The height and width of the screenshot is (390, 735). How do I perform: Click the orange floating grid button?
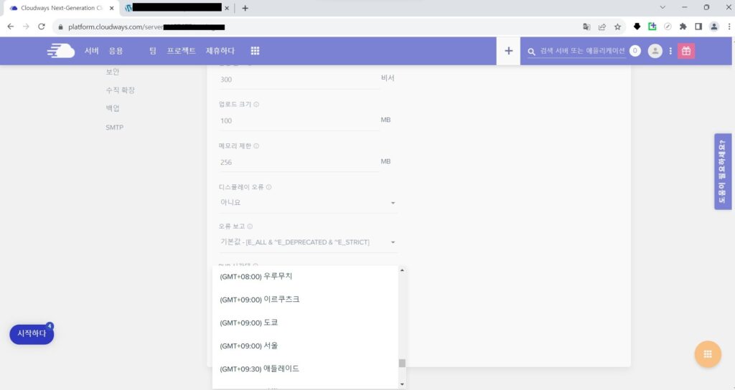[x=708, y=354]
